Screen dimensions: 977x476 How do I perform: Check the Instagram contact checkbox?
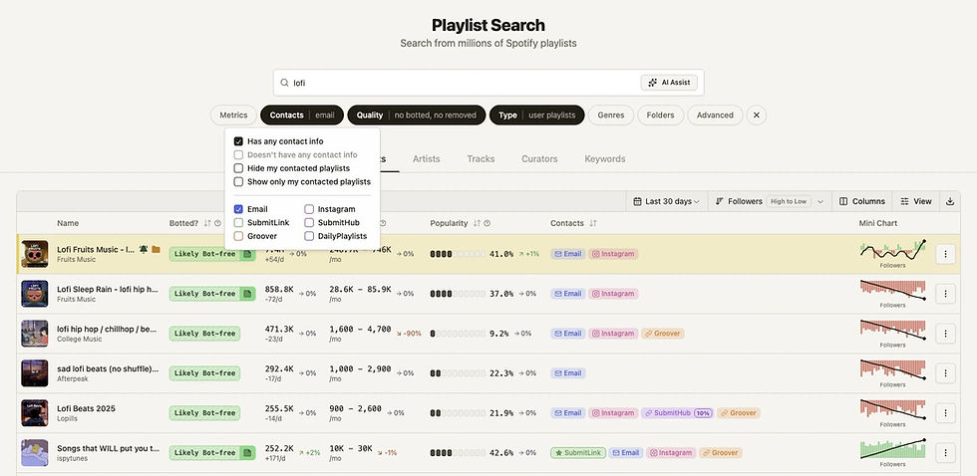pyautogui.click(x=309, y=209)
